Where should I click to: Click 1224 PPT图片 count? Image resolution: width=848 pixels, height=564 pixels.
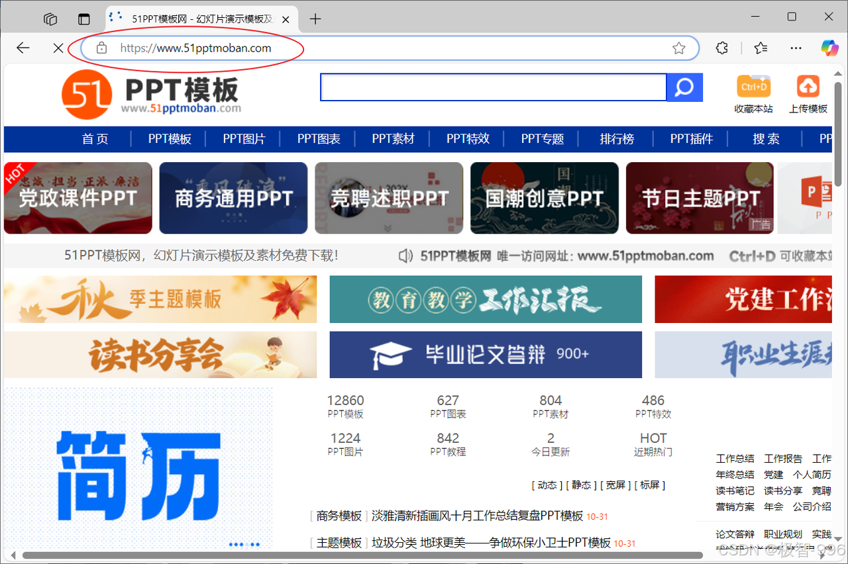pyautogui.click(x=345, y=444)
